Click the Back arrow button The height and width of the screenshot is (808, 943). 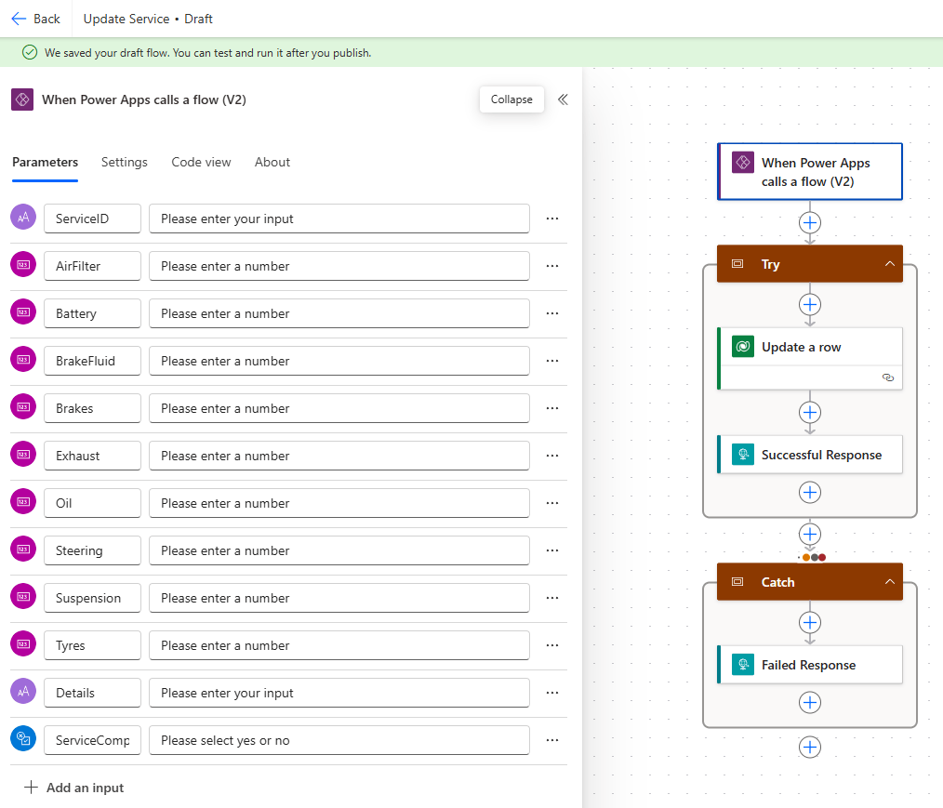click(x=35, y=19)
